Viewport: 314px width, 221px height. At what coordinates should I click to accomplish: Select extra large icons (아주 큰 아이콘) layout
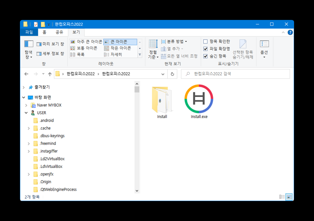[86, 42]
